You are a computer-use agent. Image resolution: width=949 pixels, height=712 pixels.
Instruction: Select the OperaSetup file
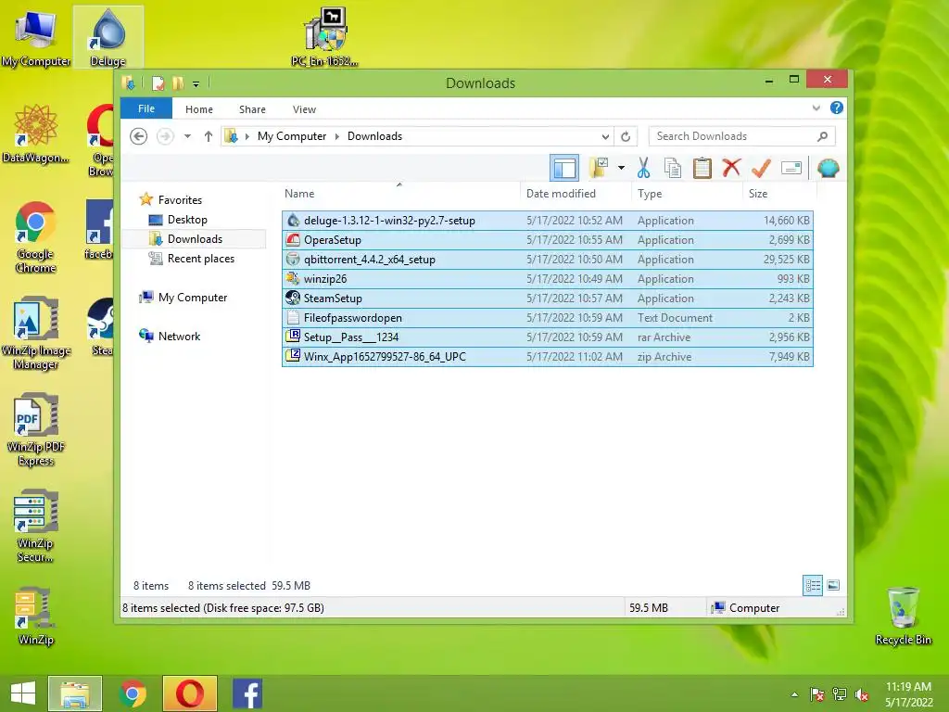(547, 240)
